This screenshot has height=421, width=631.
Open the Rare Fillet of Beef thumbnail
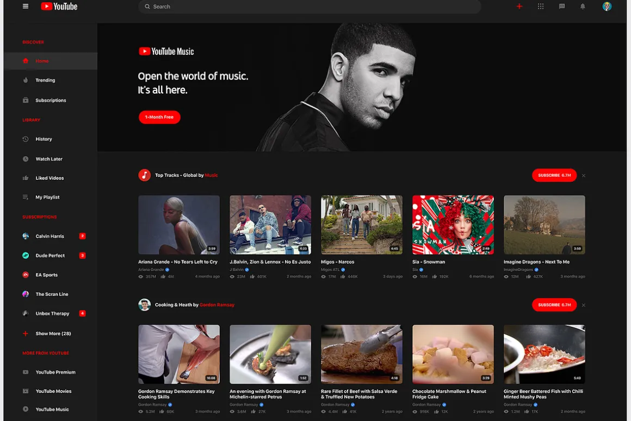(362, 355)
